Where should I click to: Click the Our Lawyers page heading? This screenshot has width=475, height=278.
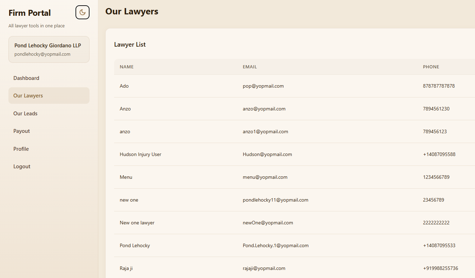132,11
